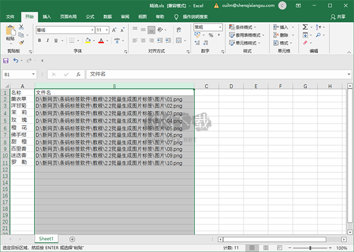Click the fill color bucket icon
This screenshot has height=252, width=354.
87,41
